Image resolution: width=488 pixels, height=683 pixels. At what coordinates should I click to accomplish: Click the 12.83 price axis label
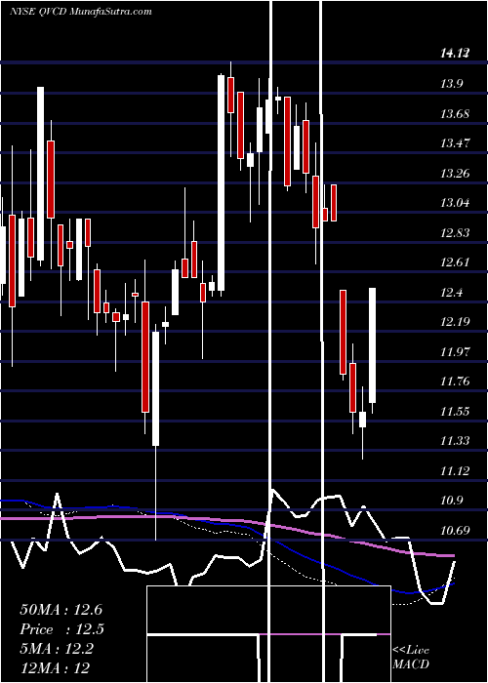pyautogui.click(x=455, y=232)
